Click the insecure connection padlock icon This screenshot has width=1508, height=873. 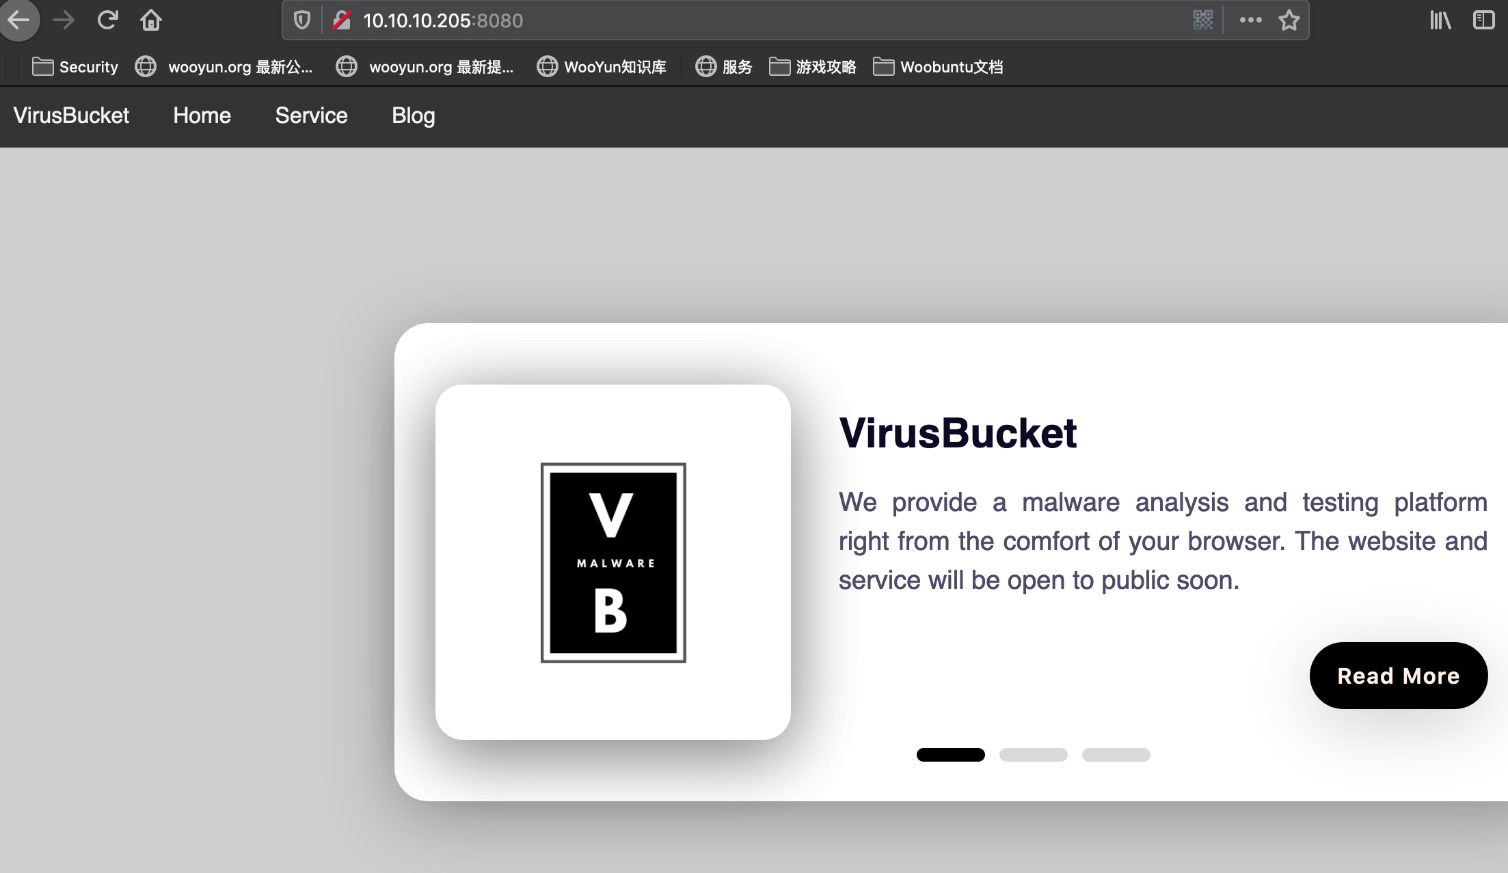341,20
